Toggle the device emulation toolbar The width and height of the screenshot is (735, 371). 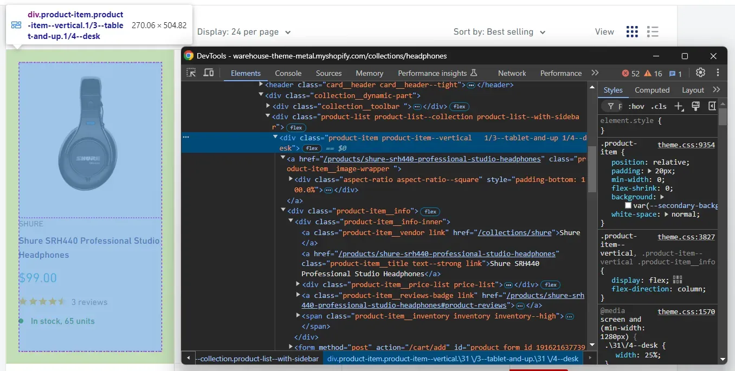click(x=209, y=73)
